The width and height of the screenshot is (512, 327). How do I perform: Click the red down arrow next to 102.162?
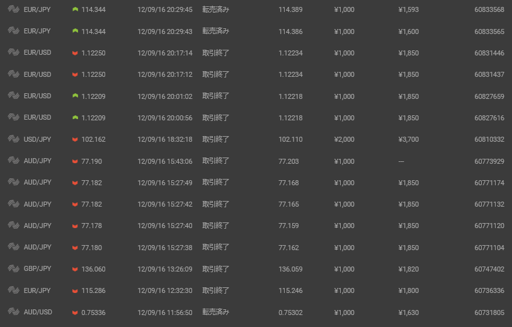pyautogui.click(x=75, y=139)
